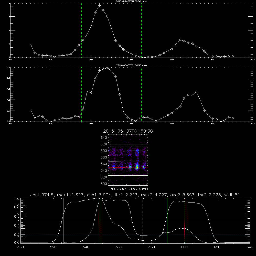Click the upper solid white line in spectrogram
Image resolution: width=256 pixels, height=256 pixels.
[128, 144]
